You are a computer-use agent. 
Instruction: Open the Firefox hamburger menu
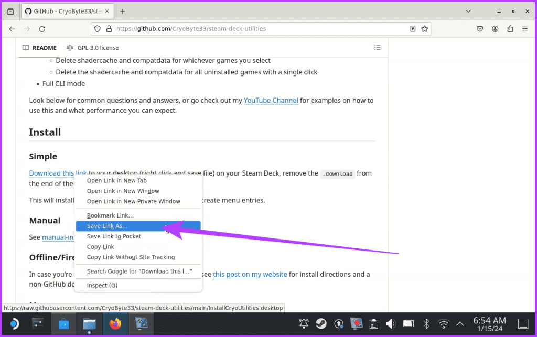pyautogui.click(x=524, y=28)
